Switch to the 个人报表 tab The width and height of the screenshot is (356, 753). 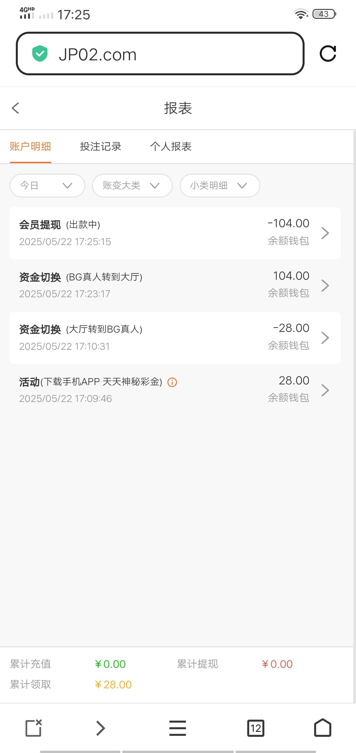(x=171, y=146)
